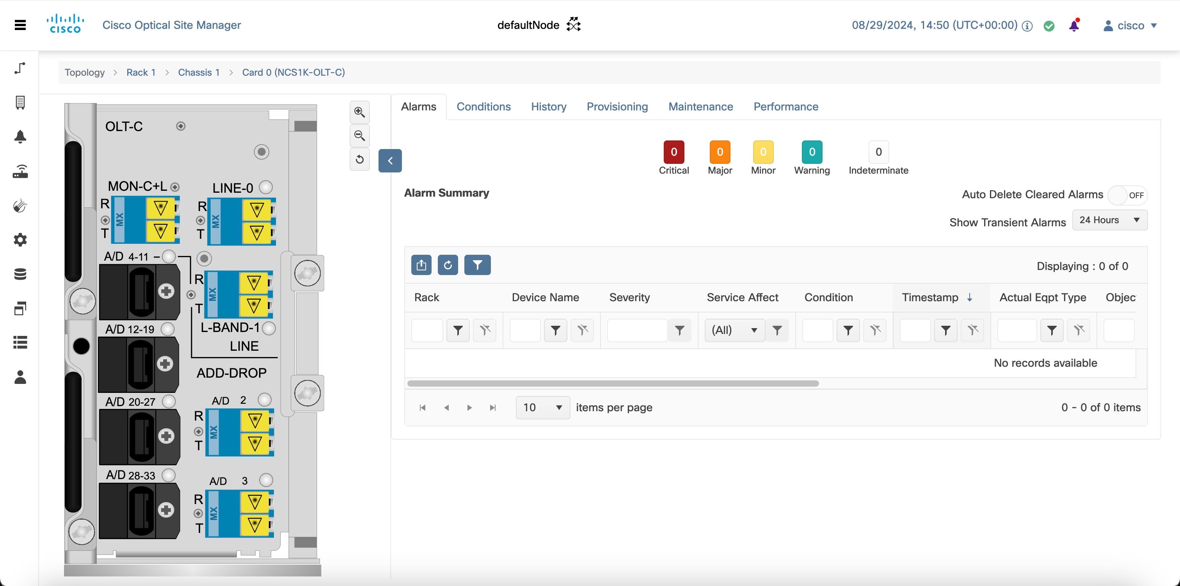Open the Performance tab
The width and height of the screenshot is (1180, 586).
[x=786, y=107]
